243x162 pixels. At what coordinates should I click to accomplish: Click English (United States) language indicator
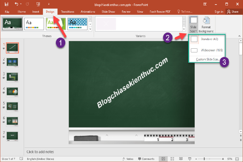pyautogui.click(x=40, y=159)
